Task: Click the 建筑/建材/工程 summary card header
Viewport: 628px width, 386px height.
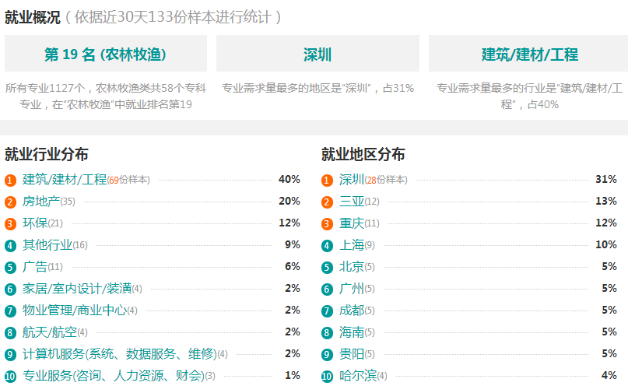Action: pyautogui.click(x=528, y=54)
